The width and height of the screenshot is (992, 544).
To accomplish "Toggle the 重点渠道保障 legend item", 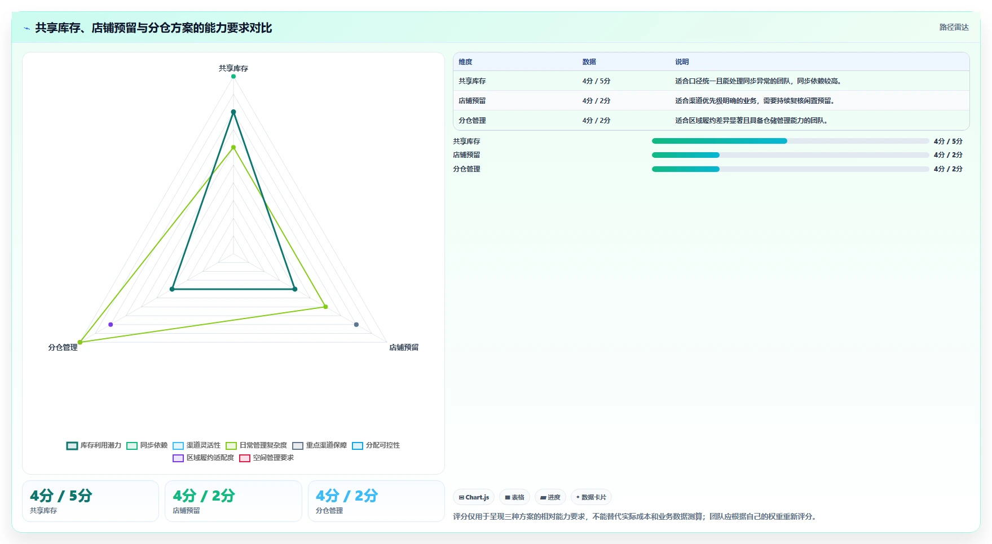I will [x=319, y=445].
